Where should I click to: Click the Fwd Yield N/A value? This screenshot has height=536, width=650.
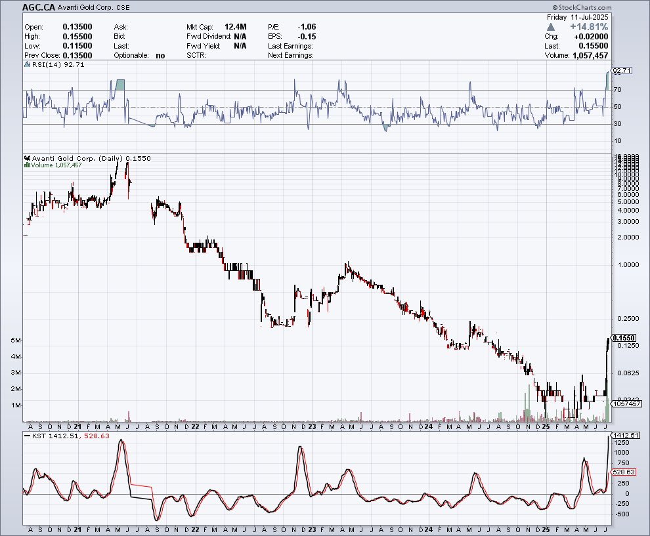click(x=240, y=46)
